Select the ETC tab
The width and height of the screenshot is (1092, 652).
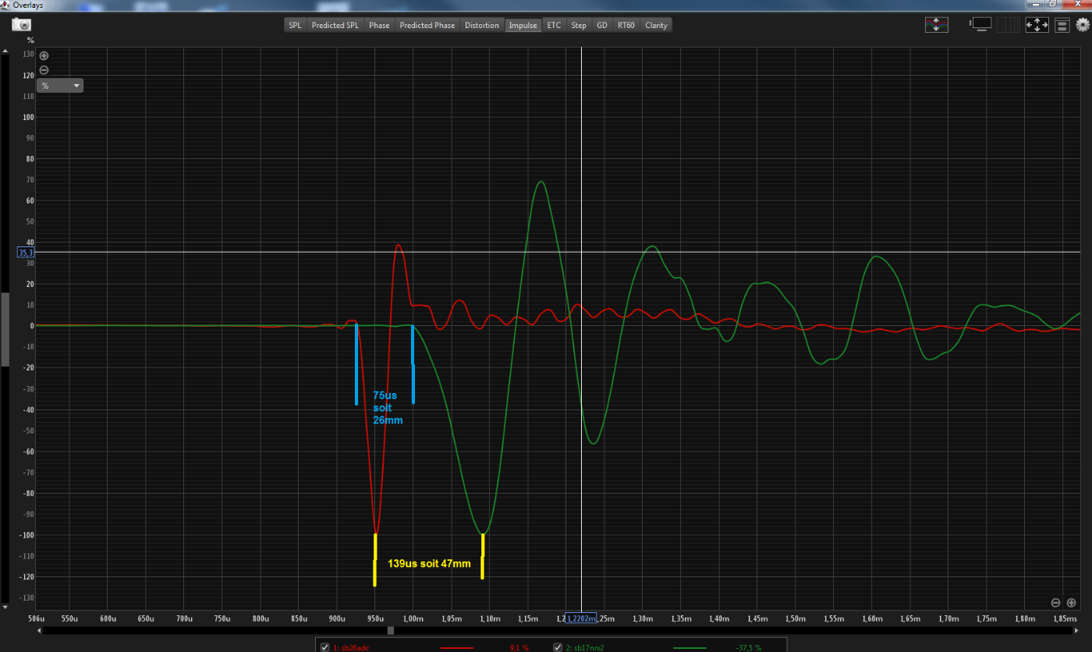tap(554, 25)
